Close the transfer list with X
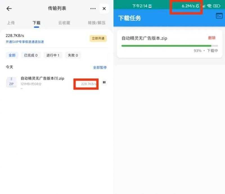This screenshot has width=225, height=194. point(104,9)
